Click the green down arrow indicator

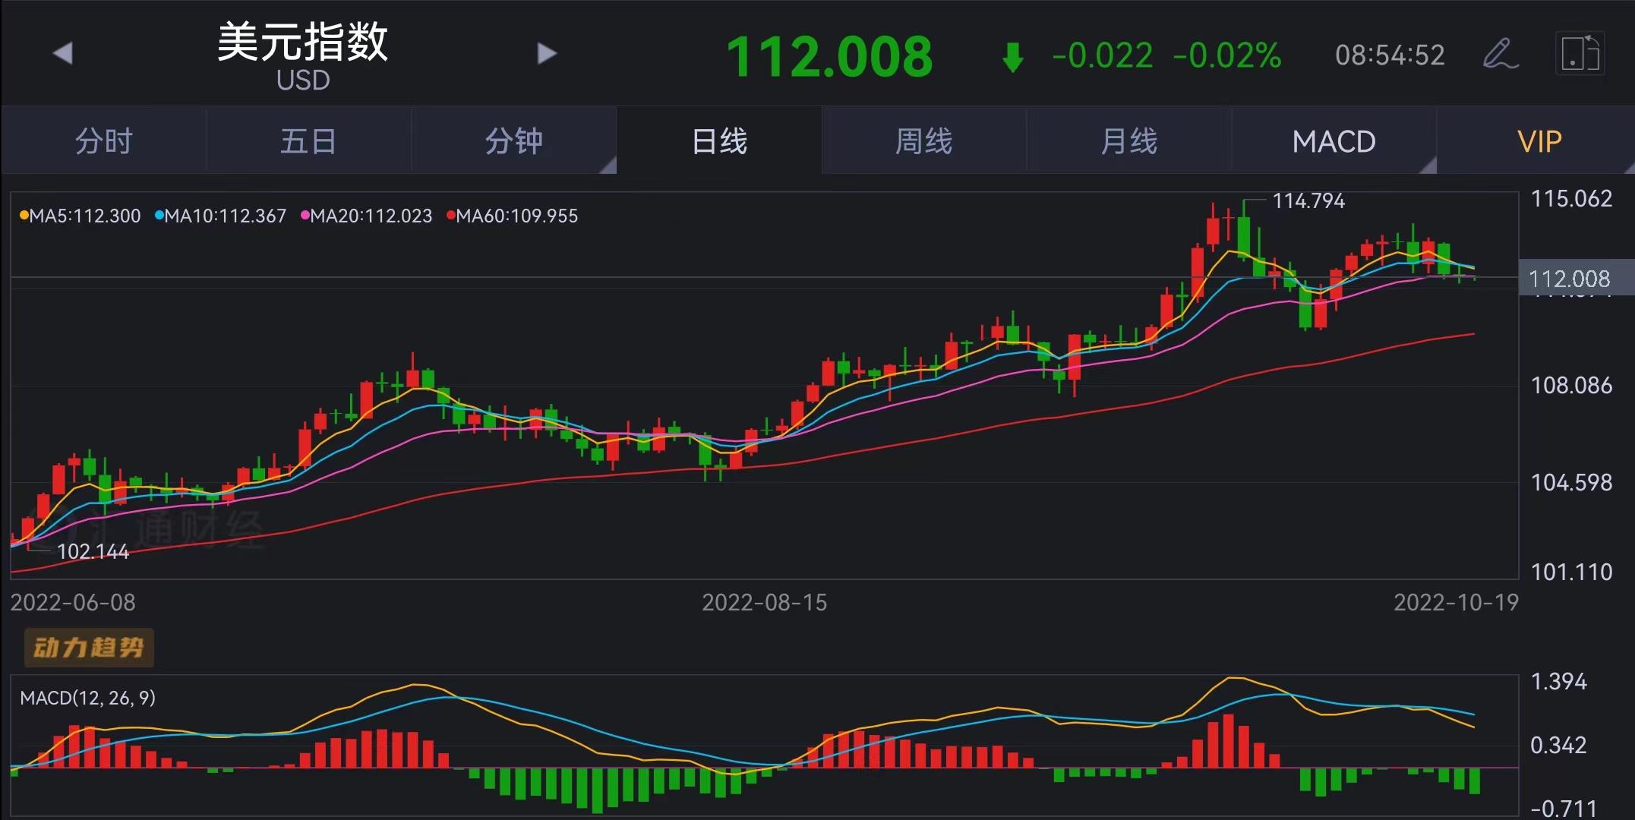[1013, 57]
